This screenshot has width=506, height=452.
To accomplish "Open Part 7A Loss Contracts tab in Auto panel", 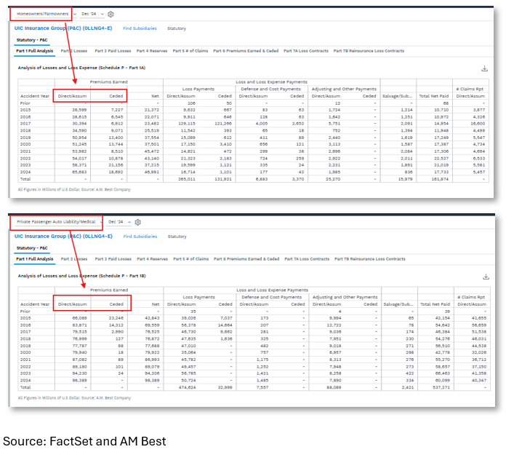I will click(306, 259).
